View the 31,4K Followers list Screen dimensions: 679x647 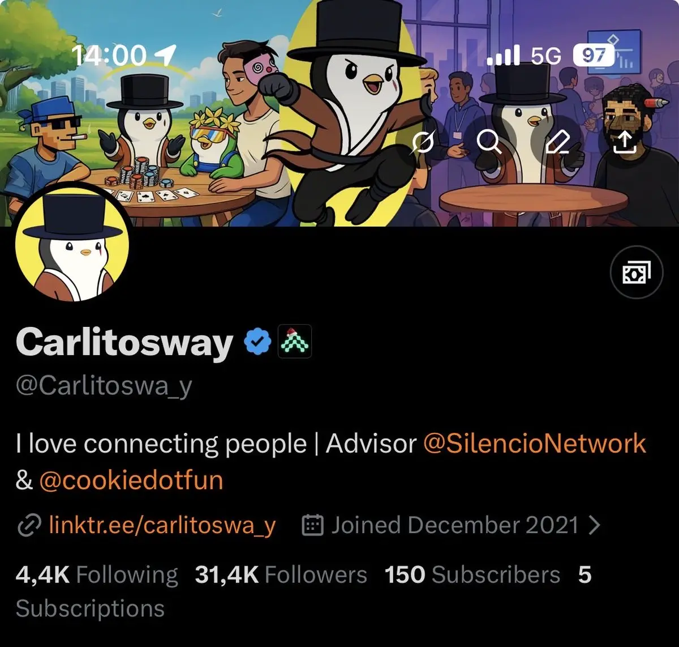(281, 574)
